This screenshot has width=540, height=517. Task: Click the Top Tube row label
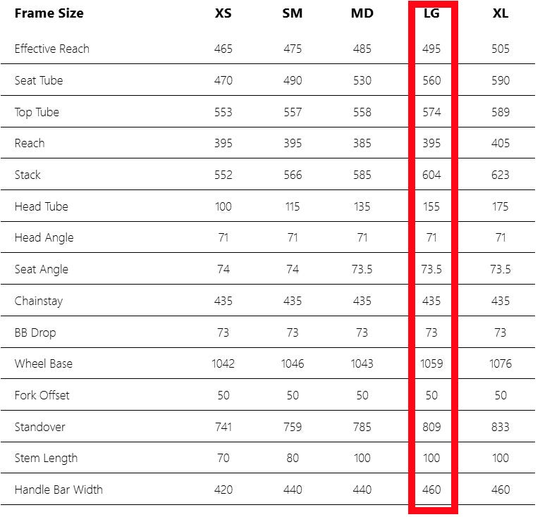click(37, 112)
